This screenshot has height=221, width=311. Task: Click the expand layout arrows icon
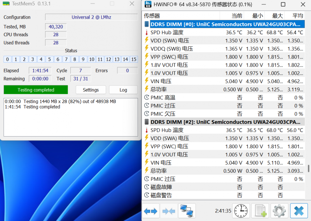(150, 211)
